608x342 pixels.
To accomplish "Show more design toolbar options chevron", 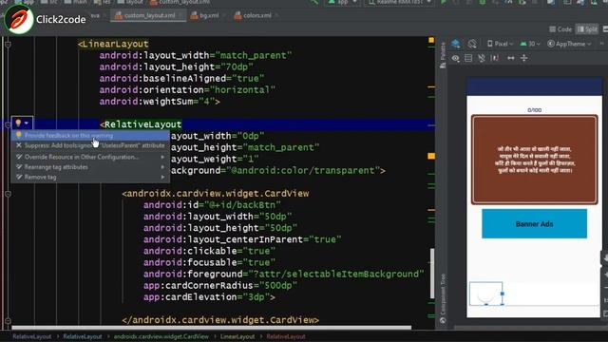I will (602, 44).
